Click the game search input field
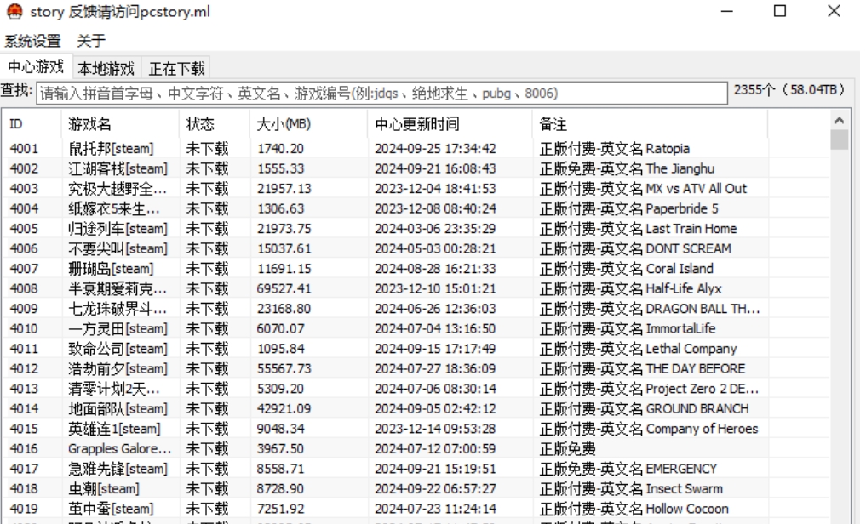866x524 pixels. [x=381, y=92]
